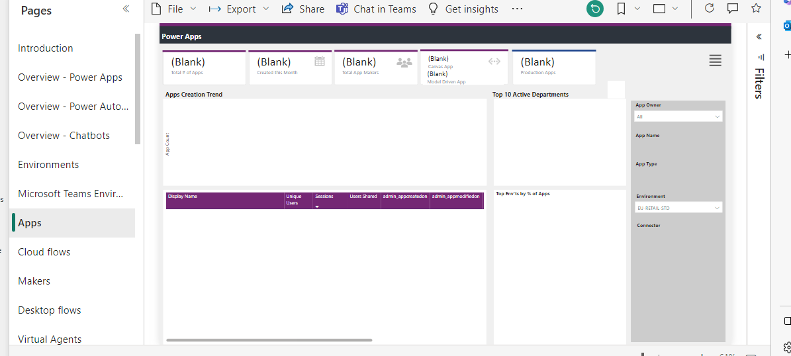Image resolution: width=791 pixels, height=356 pixels.
Task: Click the Pages pane vertical scrollbar
Action: pos(138,89)
